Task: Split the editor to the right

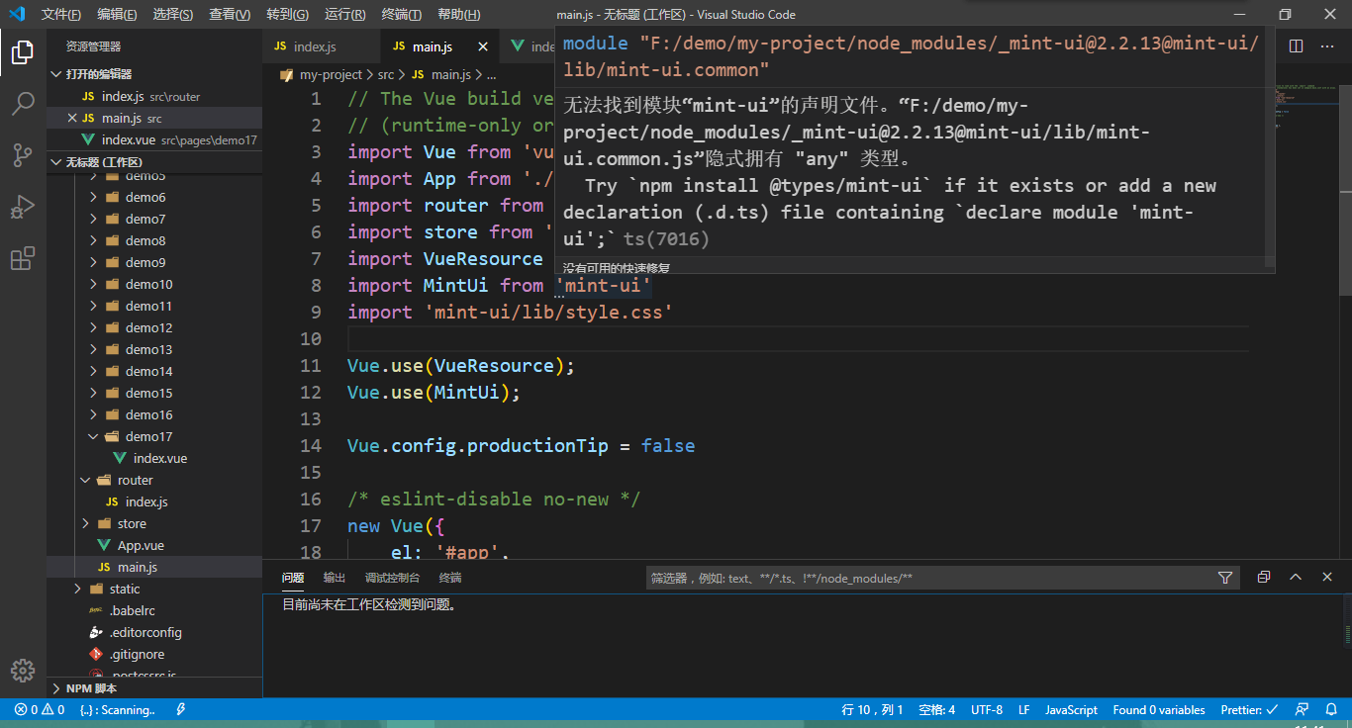Action: (1297, 46)
